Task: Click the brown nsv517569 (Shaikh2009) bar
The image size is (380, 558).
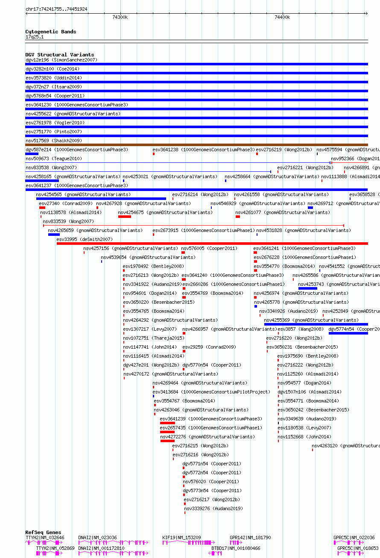Action: (197, 145)
